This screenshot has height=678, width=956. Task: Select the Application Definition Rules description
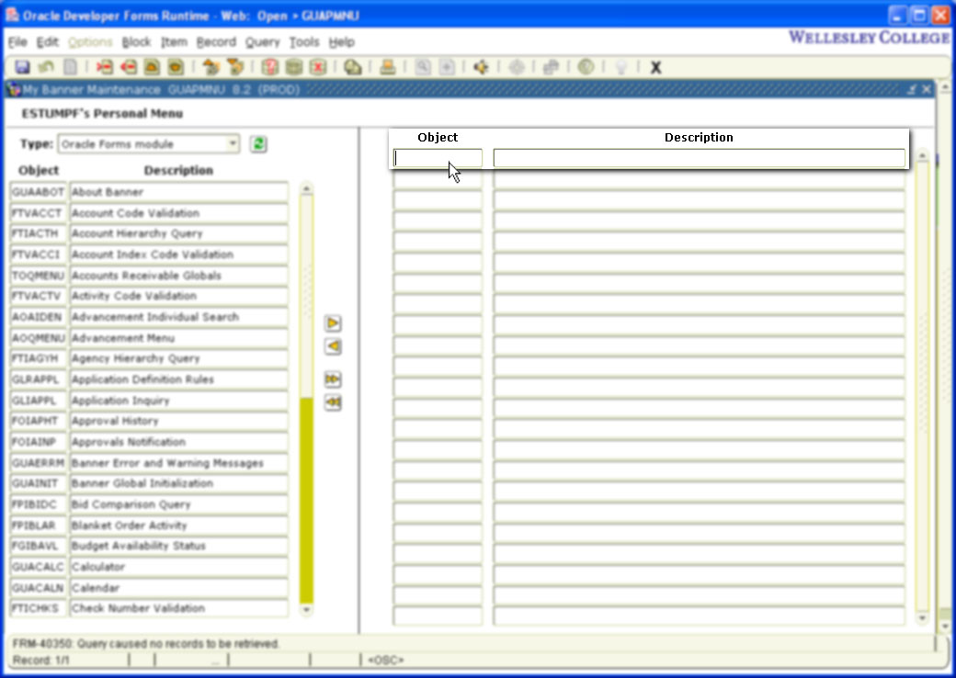click(x=178, y=379)
